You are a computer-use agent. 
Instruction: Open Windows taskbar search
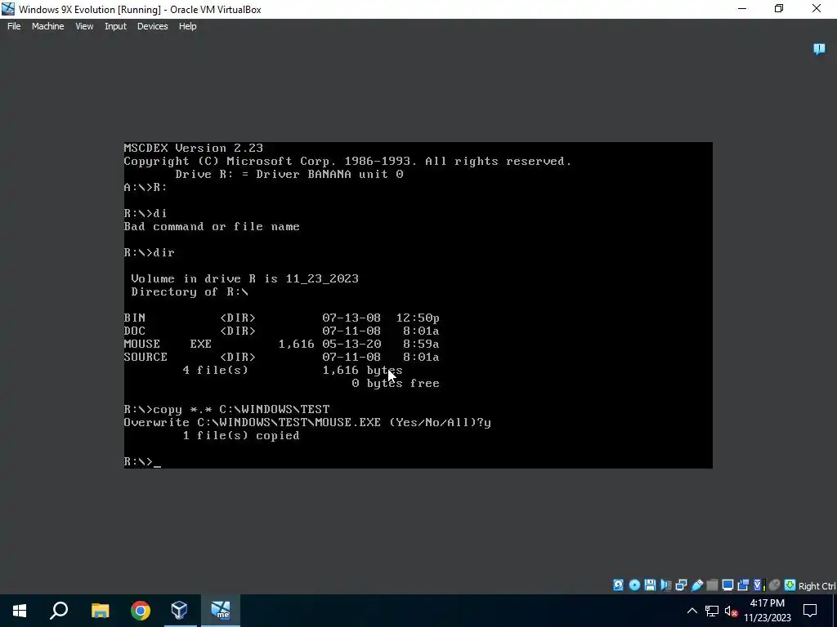[x=59, y=611]
